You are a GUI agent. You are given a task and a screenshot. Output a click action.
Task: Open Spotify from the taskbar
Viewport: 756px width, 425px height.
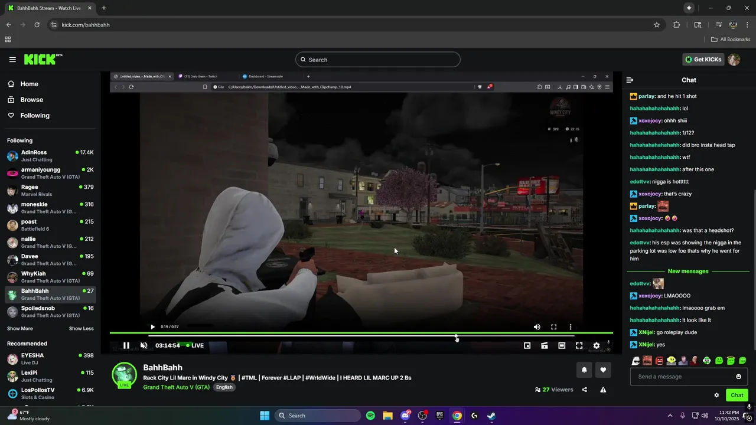click(x=370, y=416)
